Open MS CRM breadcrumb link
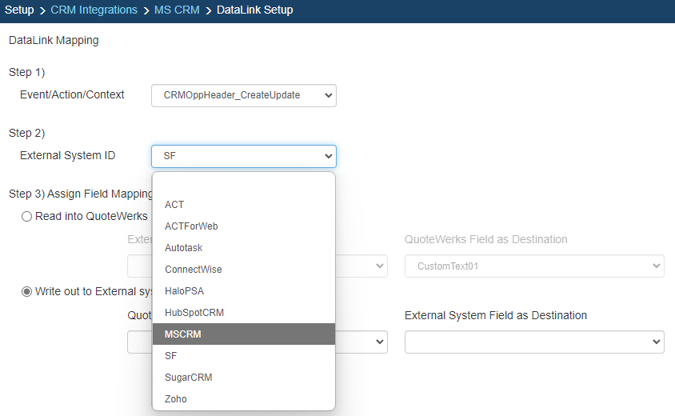The image size is (675, 416). 175,10
